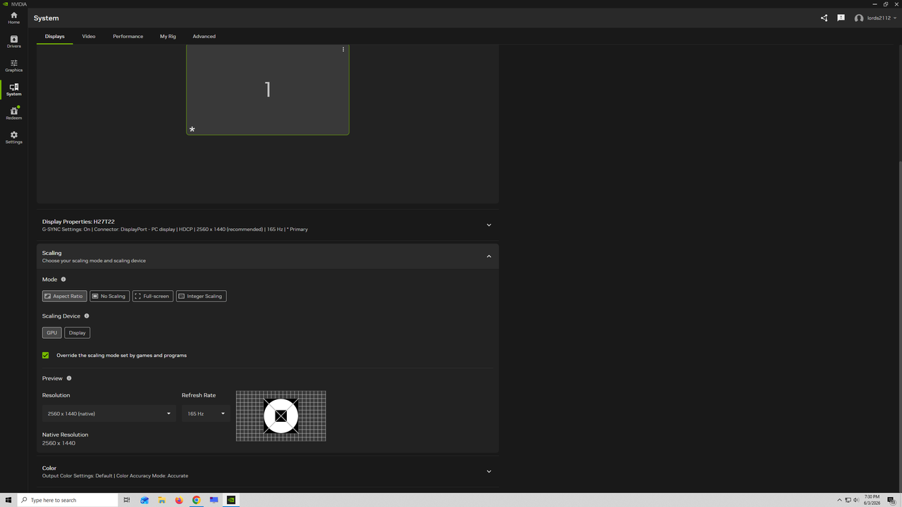
Task: Select the Full-screen scaling mode
Action: [x=152, y=296]
